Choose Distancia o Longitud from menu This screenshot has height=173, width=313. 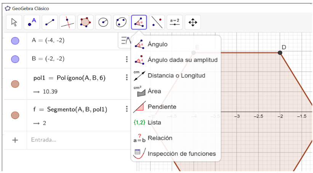(176, 75)
